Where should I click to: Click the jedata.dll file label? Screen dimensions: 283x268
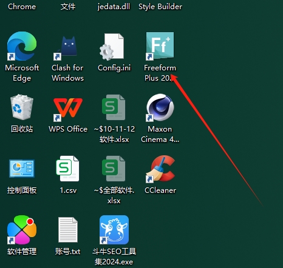pyautogui.click(x=114, y=7)
